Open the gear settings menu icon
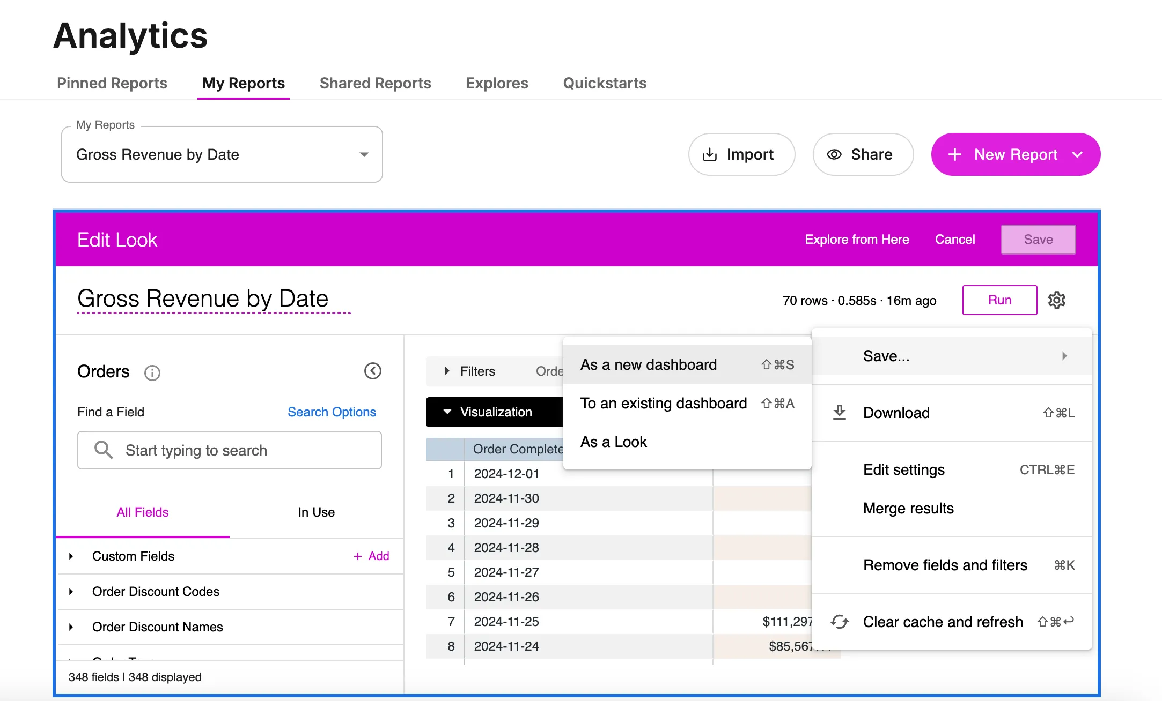Image resolution: width=1162 pixels, height=701 pixels. pyautogui.click(x=1056, y=300)
